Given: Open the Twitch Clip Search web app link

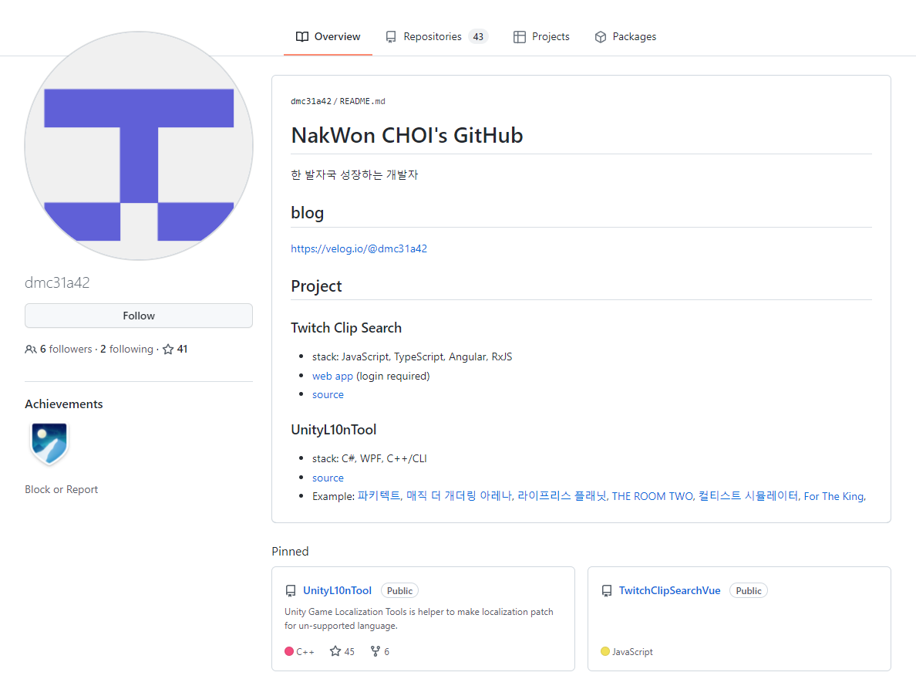Looking at the screenshot, I should tap(332, 376).
